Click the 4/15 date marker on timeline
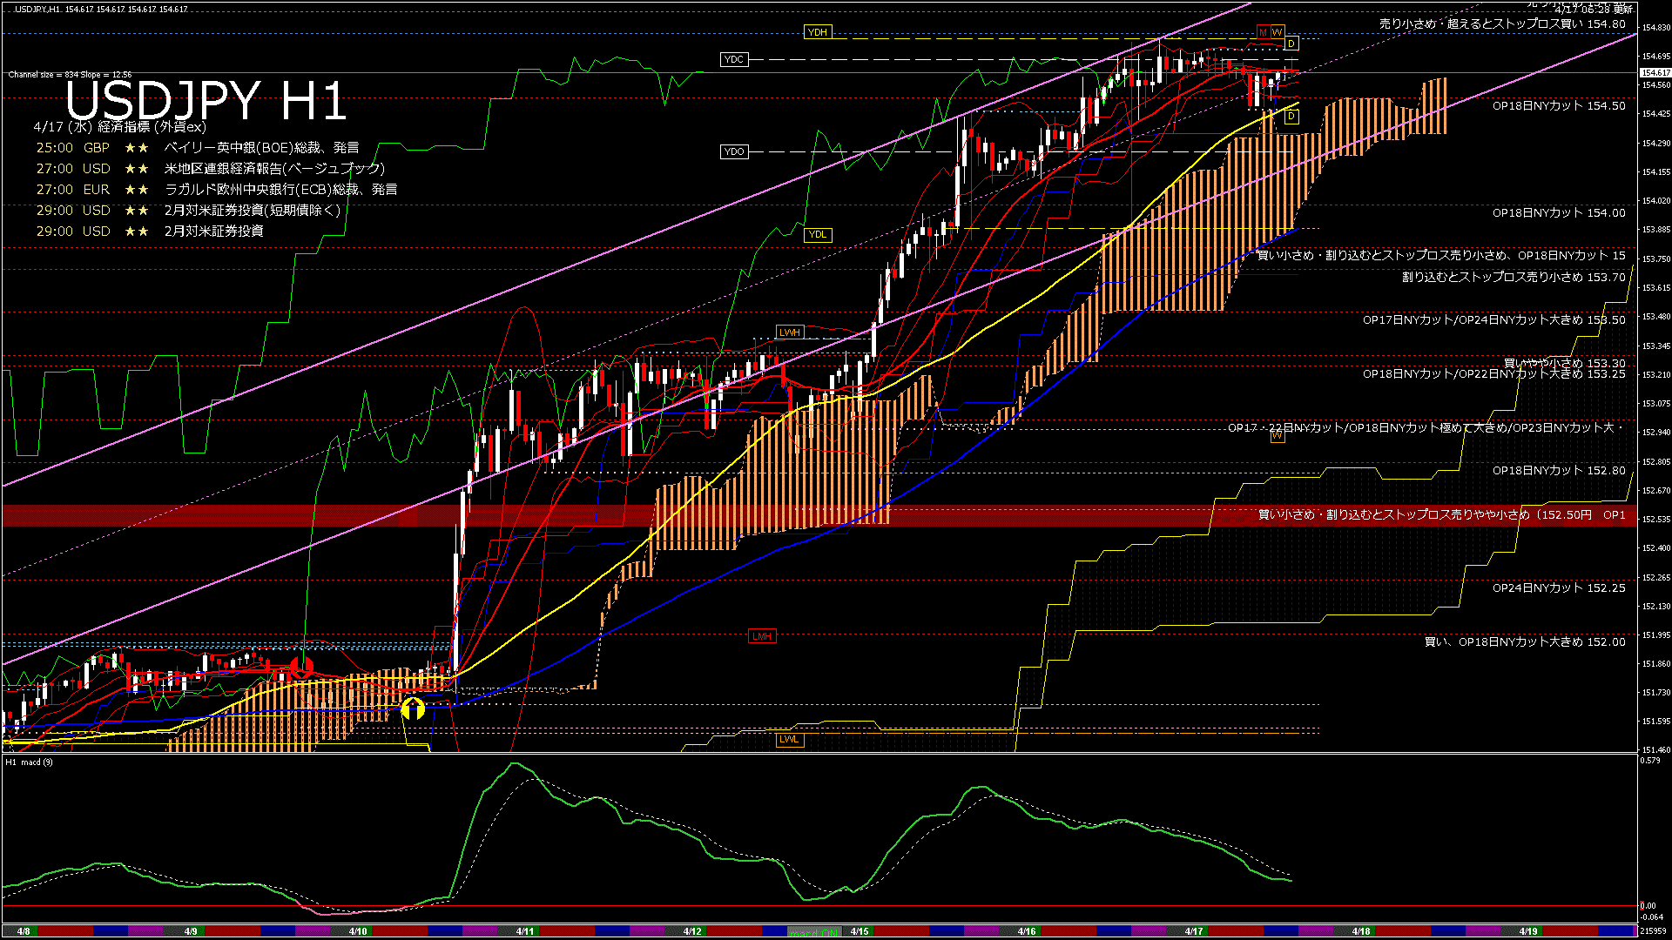Viewport: 1672px width, 940px height. tap(860, 931)
